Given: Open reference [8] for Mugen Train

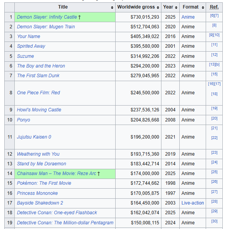Looking at the screenshot, I should [x=214, y=25].
